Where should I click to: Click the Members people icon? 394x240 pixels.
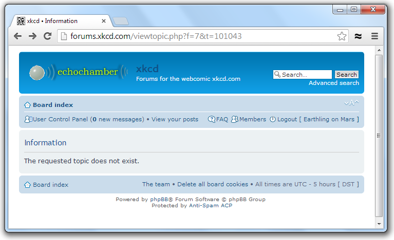click(x=234, y=119)
